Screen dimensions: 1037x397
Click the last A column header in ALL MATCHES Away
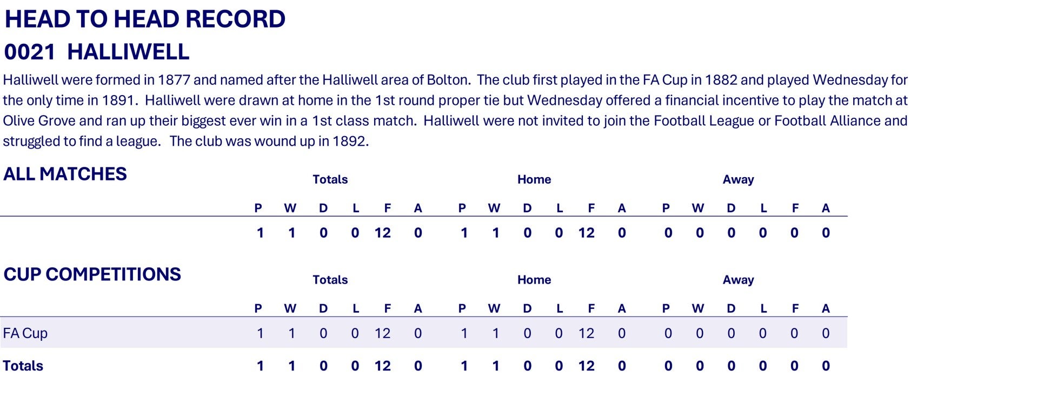point(825,208)
